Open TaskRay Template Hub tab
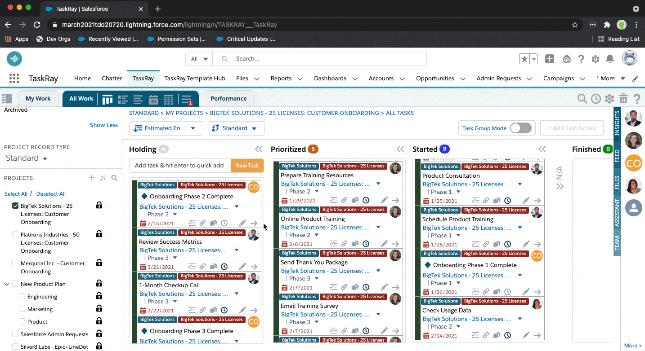This screenshot has height=351, width=645. click(195, 79)
